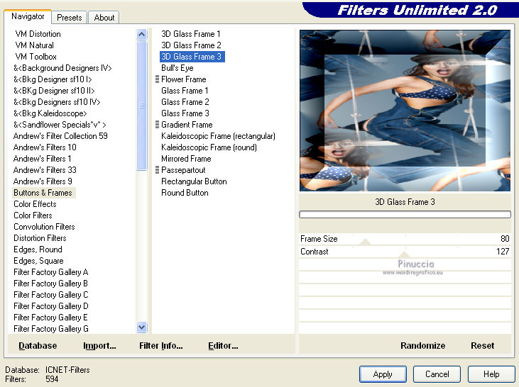
Task: Select Distortion Filters category
Action: click(x=40, y=238)
